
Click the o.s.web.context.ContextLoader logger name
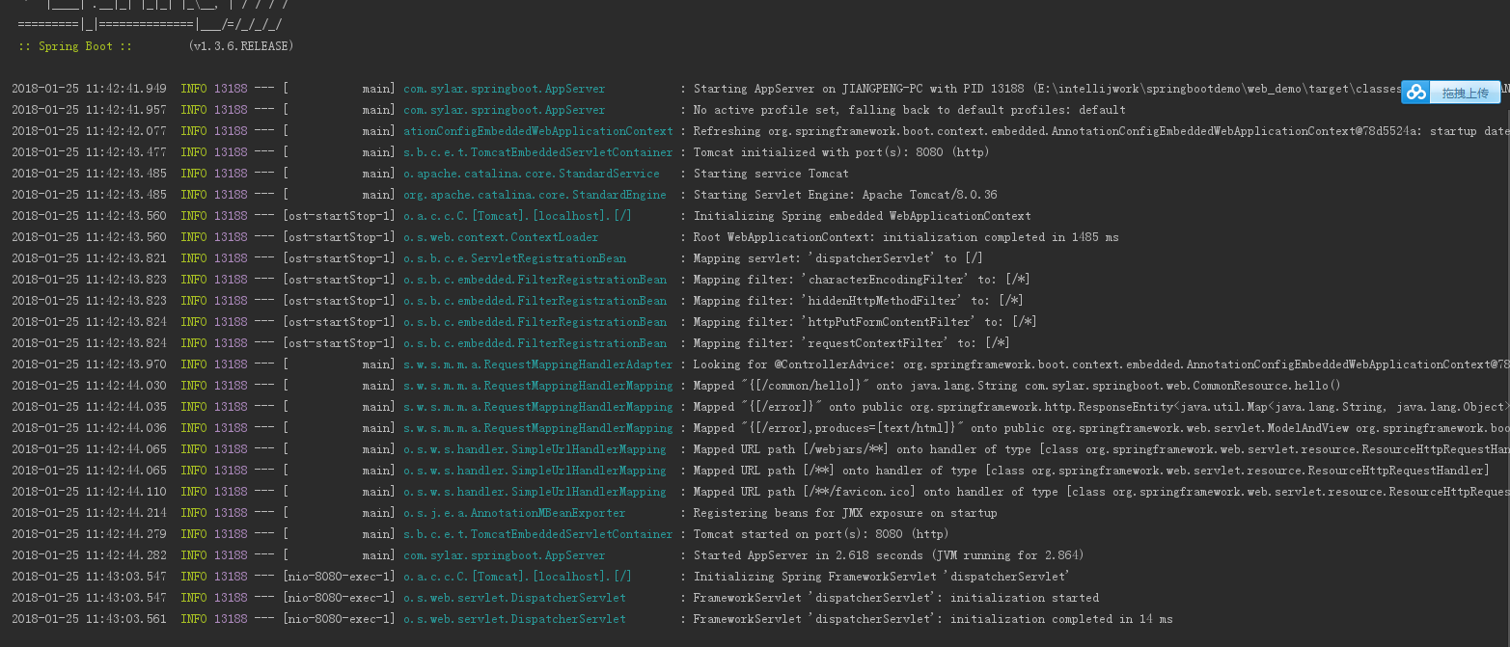pyautogui.click(x=500, y=237)
